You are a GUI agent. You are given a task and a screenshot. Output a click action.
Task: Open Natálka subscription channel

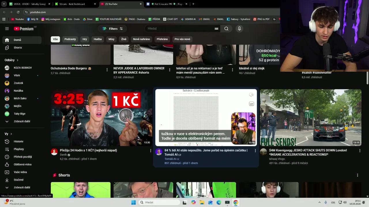[x=22, y=91]
